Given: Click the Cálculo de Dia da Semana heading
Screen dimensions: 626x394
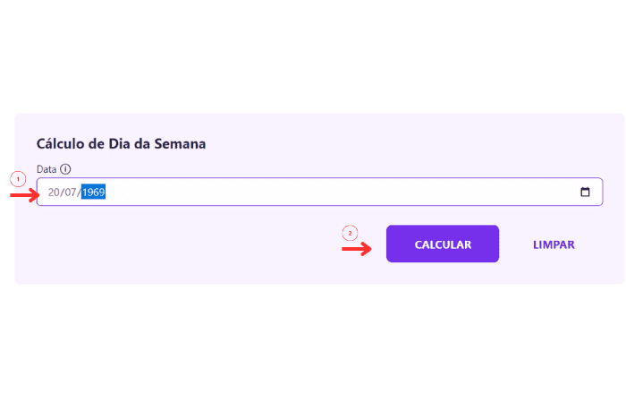Looking at the screenshot, I should [121, 143].
